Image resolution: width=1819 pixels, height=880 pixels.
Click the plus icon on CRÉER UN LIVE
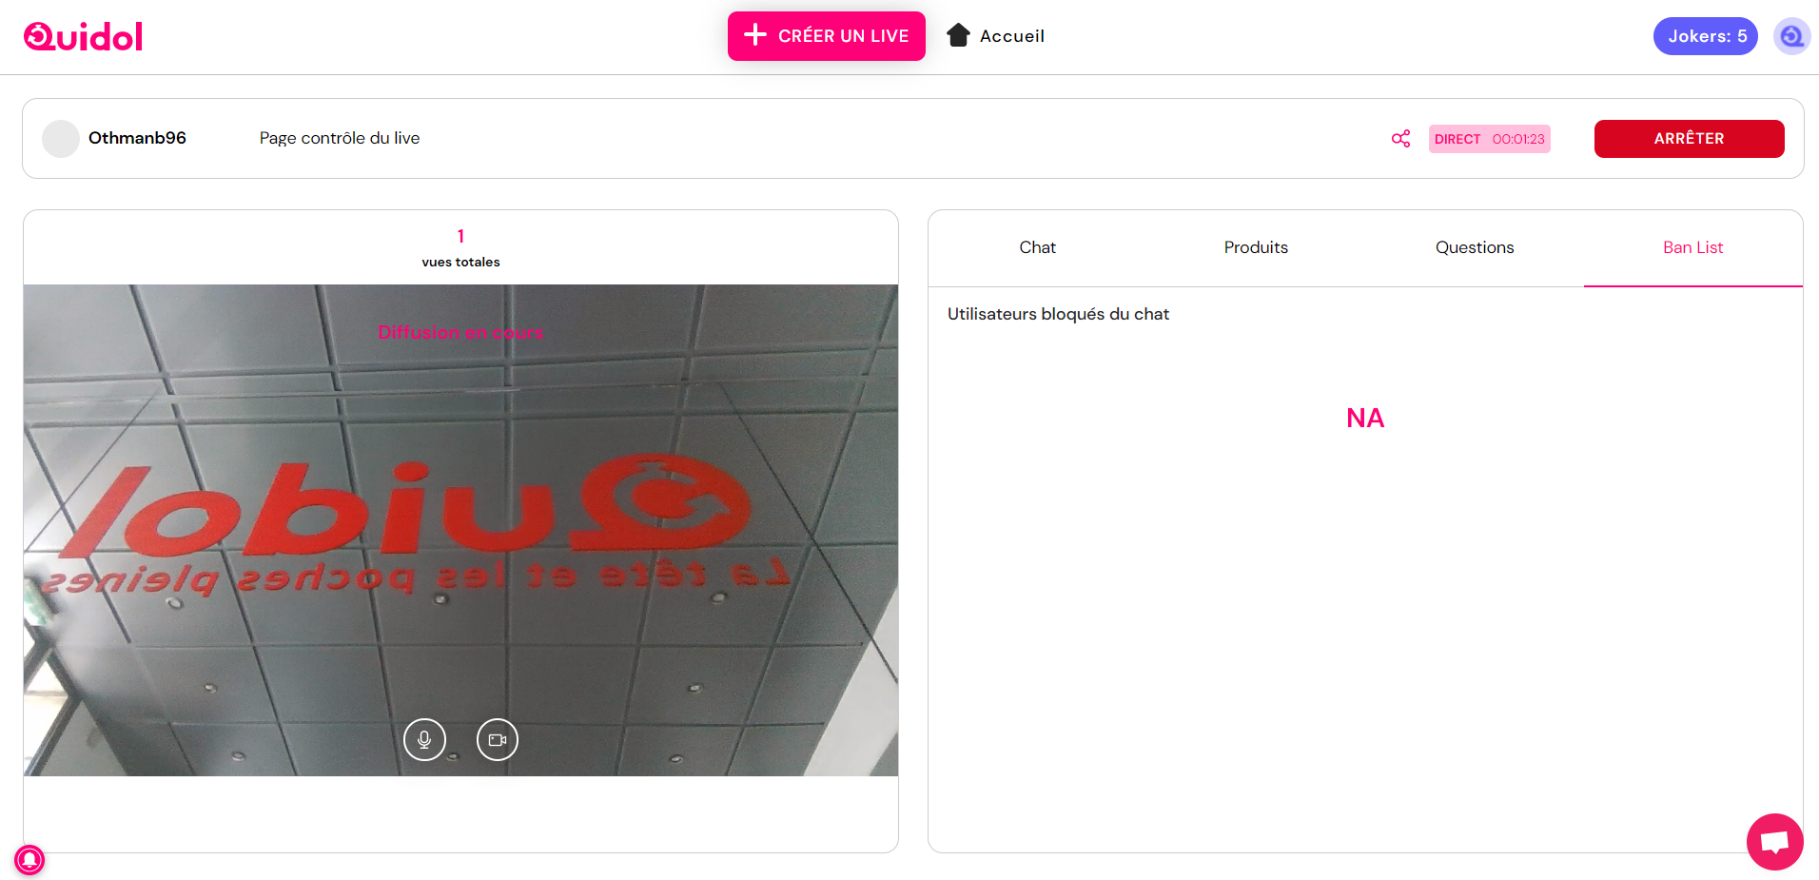pos(754,35)
